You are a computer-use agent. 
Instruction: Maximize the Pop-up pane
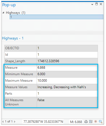coord(97,4)
